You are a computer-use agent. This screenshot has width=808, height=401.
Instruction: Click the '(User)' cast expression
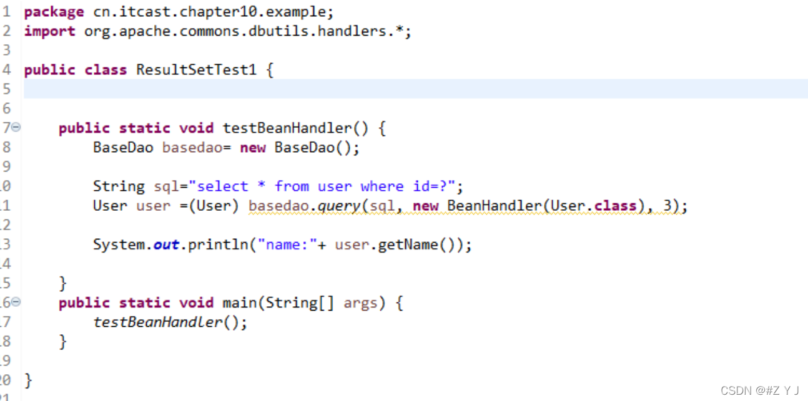coord(214,206)
